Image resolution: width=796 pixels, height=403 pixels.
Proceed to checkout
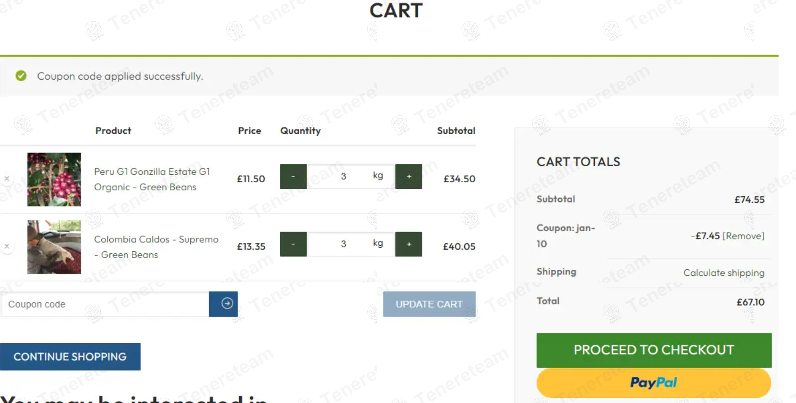[x=654, y=350]
